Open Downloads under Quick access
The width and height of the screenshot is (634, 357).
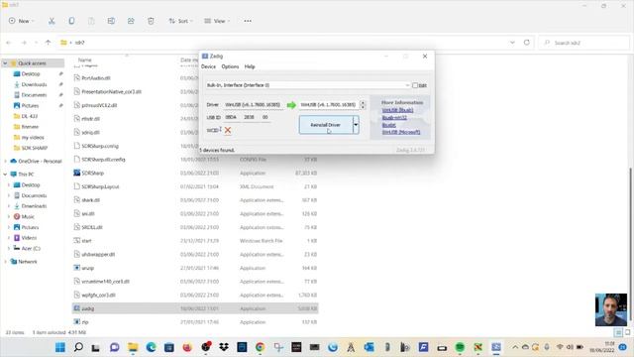(34, 84)
